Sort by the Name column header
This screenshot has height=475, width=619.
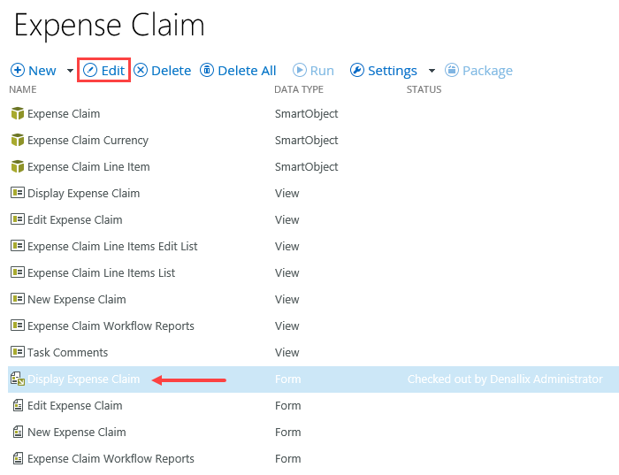[23, 89]
